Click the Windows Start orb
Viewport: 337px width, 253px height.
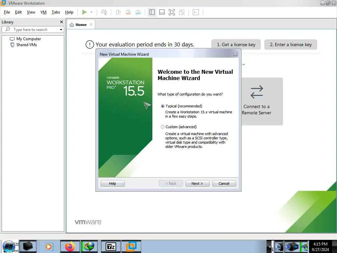9,246
